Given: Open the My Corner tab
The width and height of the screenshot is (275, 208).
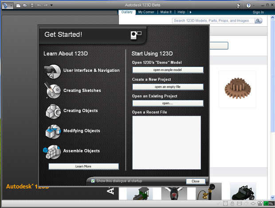Looking at the screenshot, I should pos(146,12).
